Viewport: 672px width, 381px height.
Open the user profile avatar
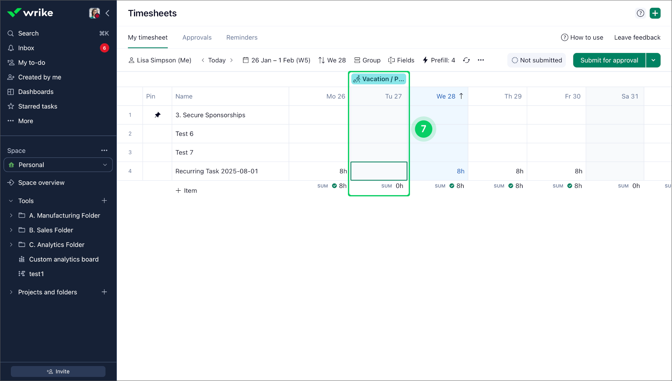tap(94, 13)
